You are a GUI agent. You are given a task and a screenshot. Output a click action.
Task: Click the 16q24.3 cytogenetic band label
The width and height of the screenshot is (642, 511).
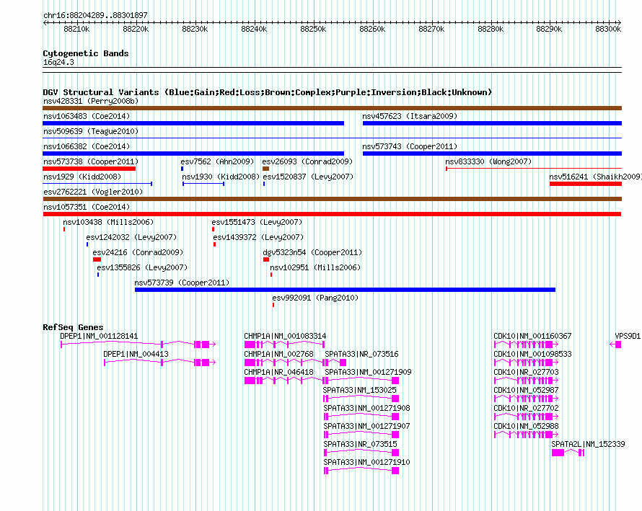point(58,62)
